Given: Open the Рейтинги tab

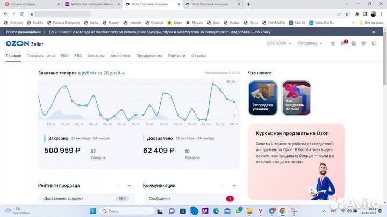Looking at the screenshot, I should click(177, 56).
